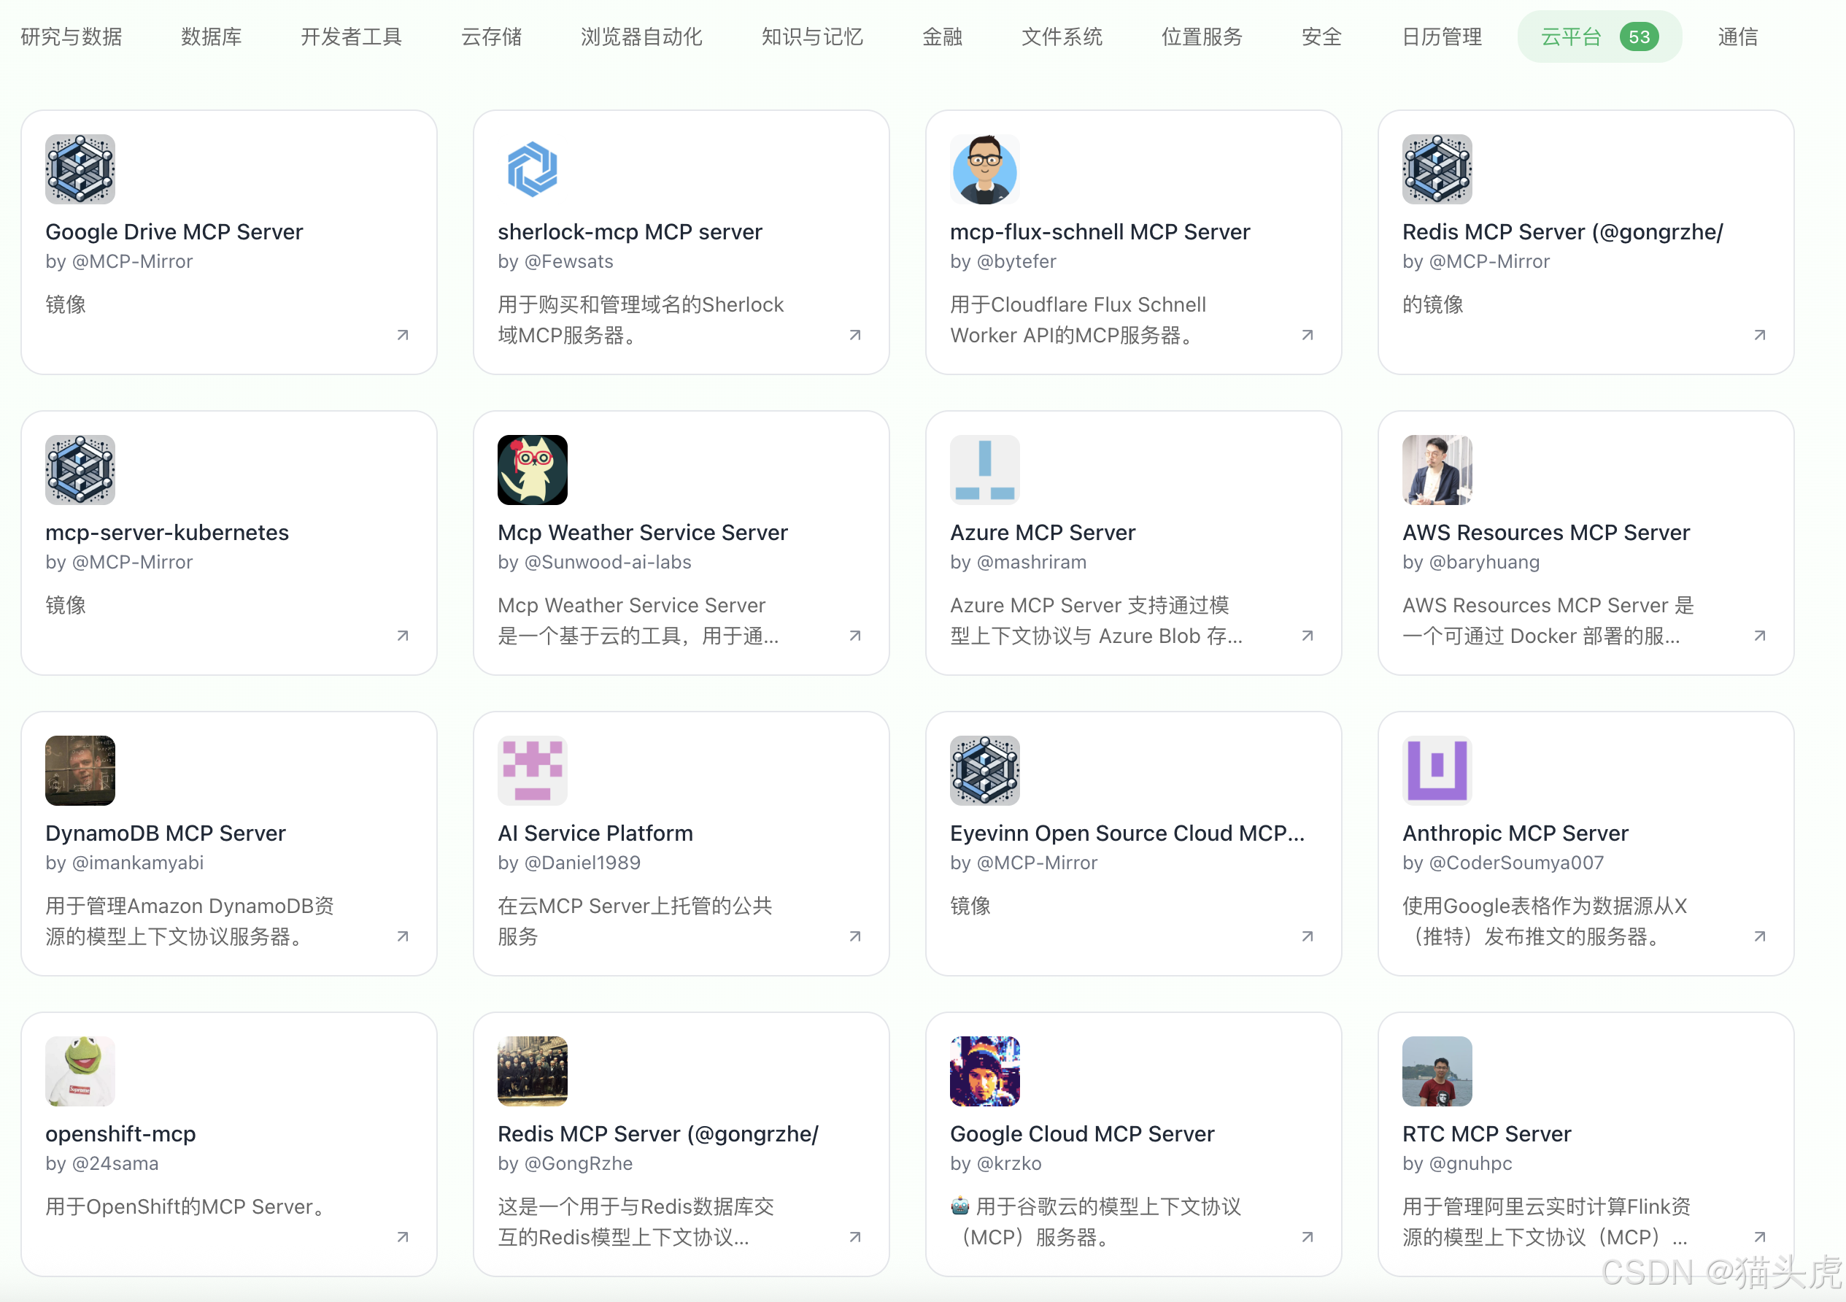This screenshot has width=1846, height=1302.
Task: Select the 浏览器自动化 category tab
Action: pos(641,37)
